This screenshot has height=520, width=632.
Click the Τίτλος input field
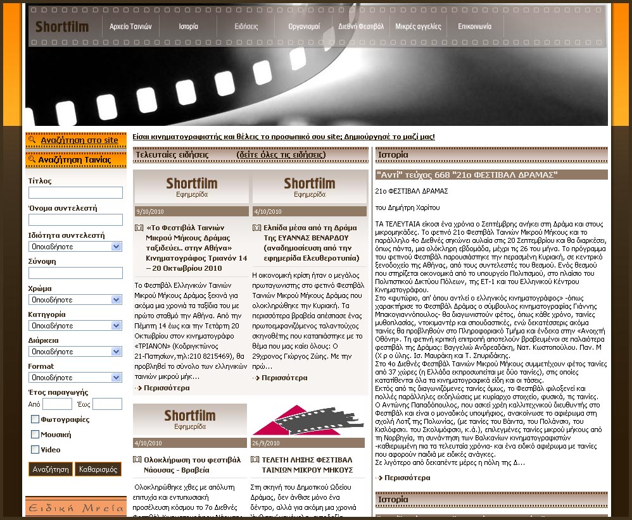coord(75,192)
